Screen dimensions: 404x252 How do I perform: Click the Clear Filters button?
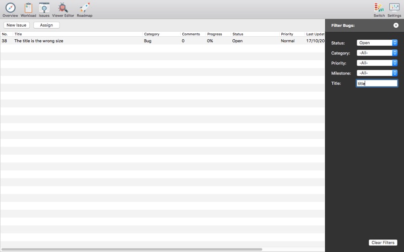[x=383, y=242]
